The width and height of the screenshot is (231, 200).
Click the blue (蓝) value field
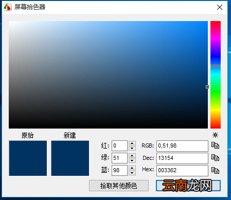tap(119, 170)
